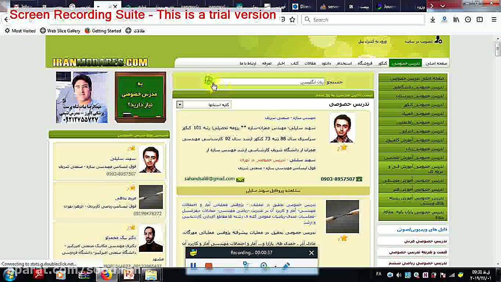Viewport: 501px width, 282px height.
Task: Open the recorder dropdown arrow next to the webcam icon
Action: click(276, 266)
